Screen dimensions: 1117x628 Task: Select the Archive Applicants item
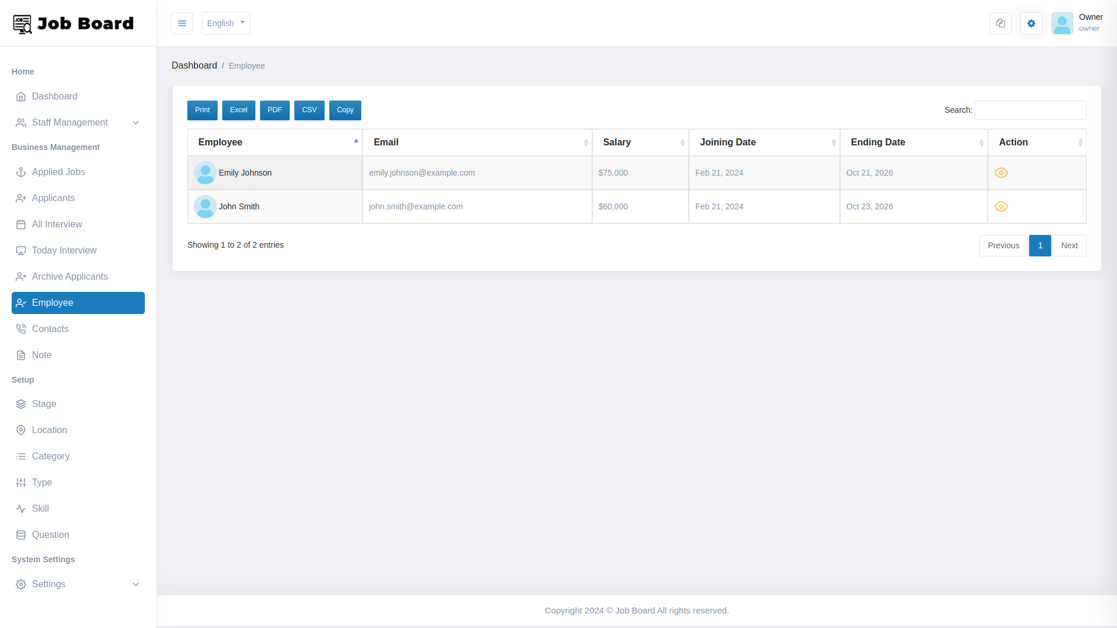[x=70, y=276]
